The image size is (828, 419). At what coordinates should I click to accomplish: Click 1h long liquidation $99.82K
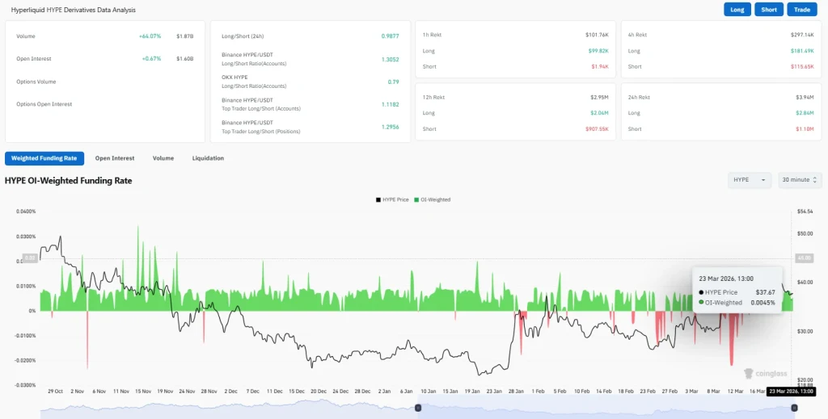pos(598,51)
